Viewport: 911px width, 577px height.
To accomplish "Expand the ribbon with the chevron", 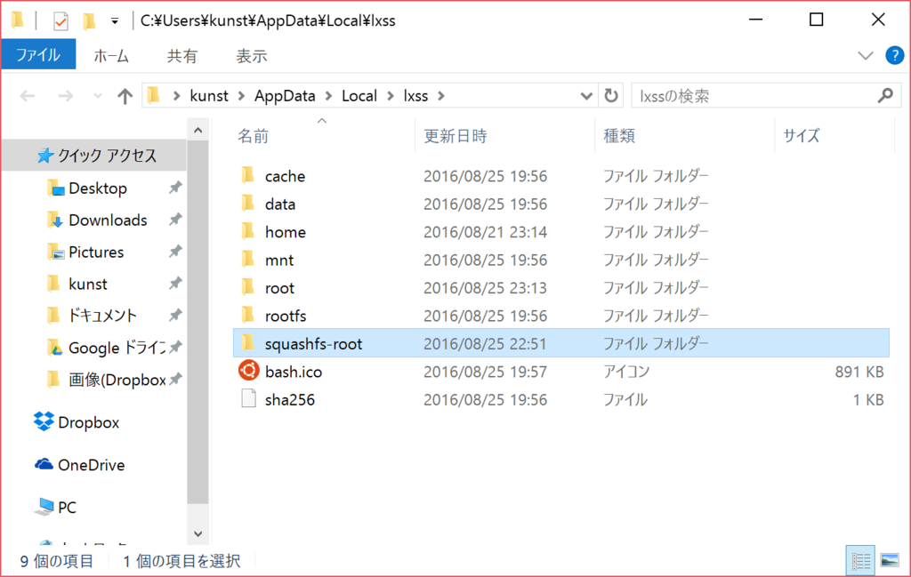I will pyautogui.click(x=865, y=56).
